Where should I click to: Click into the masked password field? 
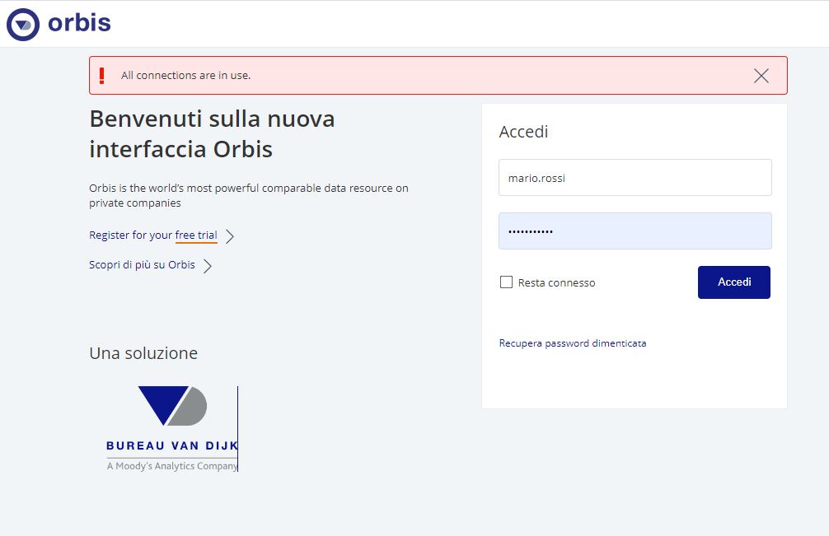click(635, 231)
